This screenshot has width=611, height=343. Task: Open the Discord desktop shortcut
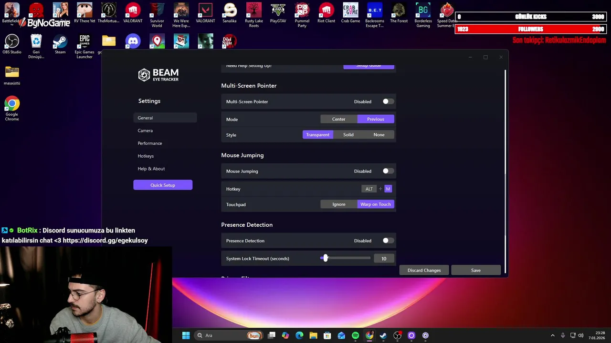click(x=133, y=41)
